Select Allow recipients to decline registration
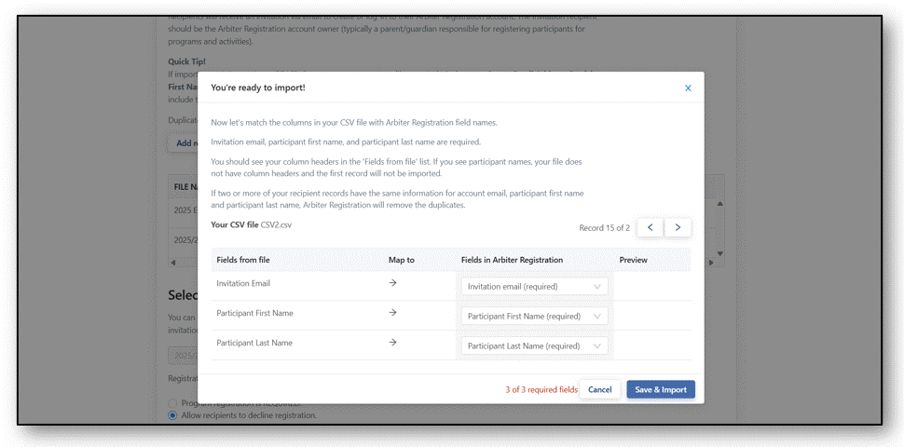 click(x=172, y=415)
